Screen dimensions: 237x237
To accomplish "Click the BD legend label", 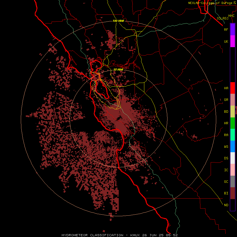I will click(226, 112).
